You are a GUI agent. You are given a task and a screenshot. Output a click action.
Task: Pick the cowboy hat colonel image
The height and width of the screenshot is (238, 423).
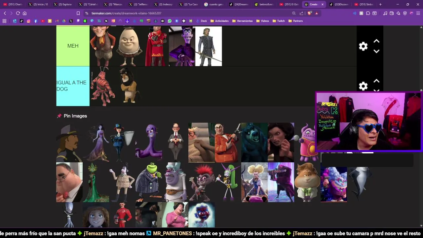[x=69, y=142]
